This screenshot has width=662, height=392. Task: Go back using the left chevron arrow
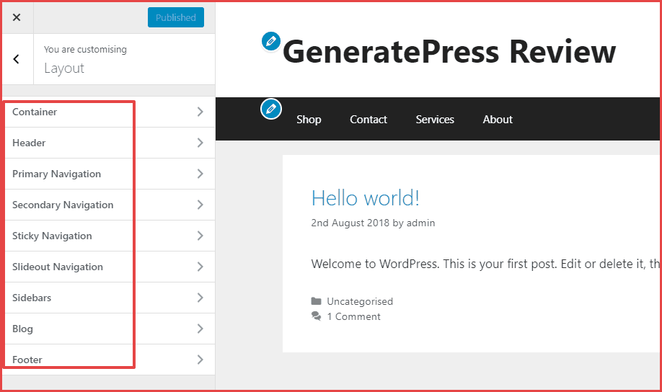tap(17, 59)
